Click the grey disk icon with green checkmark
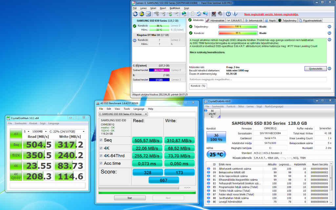This screenshot has height=210, width=336. [170, 14]
